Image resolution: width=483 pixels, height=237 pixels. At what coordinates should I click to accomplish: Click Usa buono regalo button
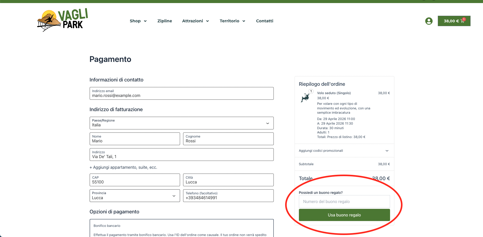(x=344, y=215)
